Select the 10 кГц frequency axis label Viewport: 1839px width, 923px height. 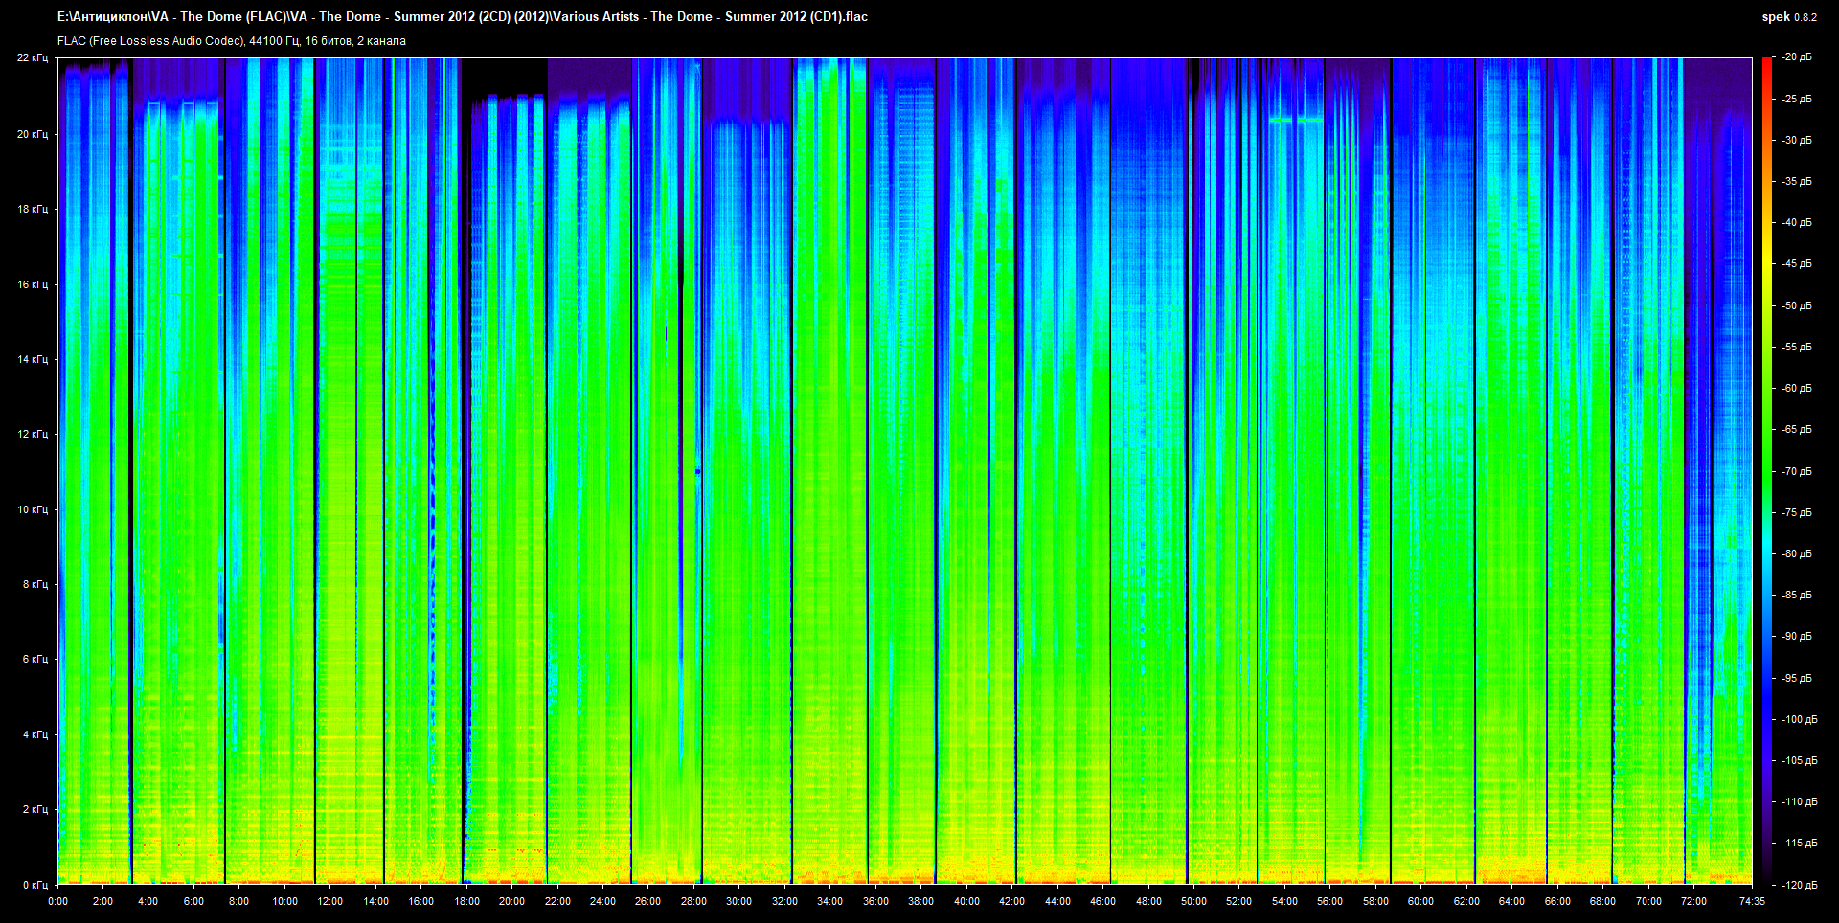(x=33, y=509)
